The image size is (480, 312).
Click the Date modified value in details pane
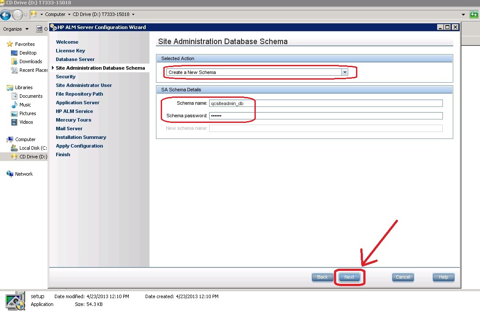[108, 296]
